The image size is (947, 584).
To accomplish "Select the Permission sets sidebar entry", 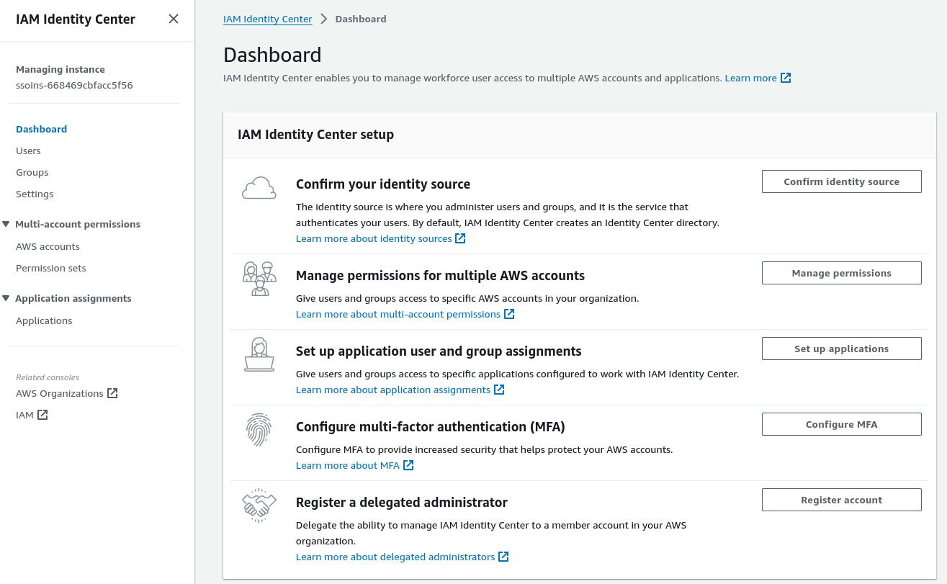I will (x=50, y=267).
